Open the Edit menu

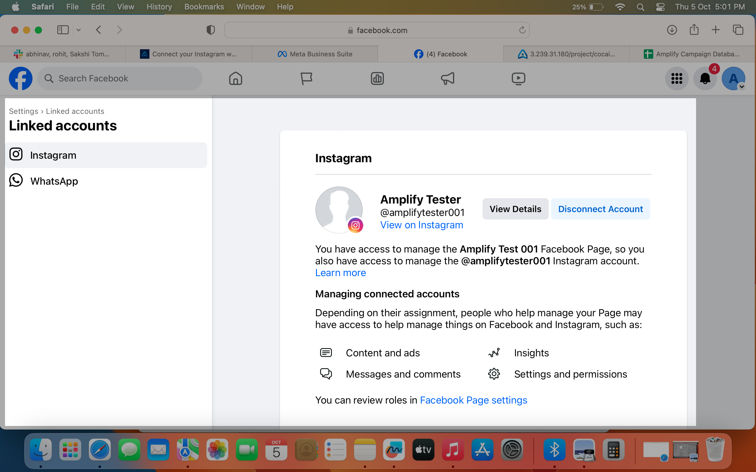click(x=98, y=7)
